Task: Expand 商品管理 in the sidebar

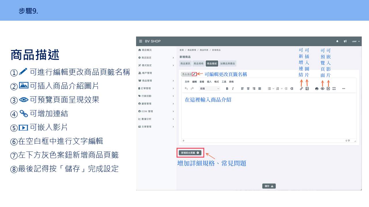Action: 156,81
